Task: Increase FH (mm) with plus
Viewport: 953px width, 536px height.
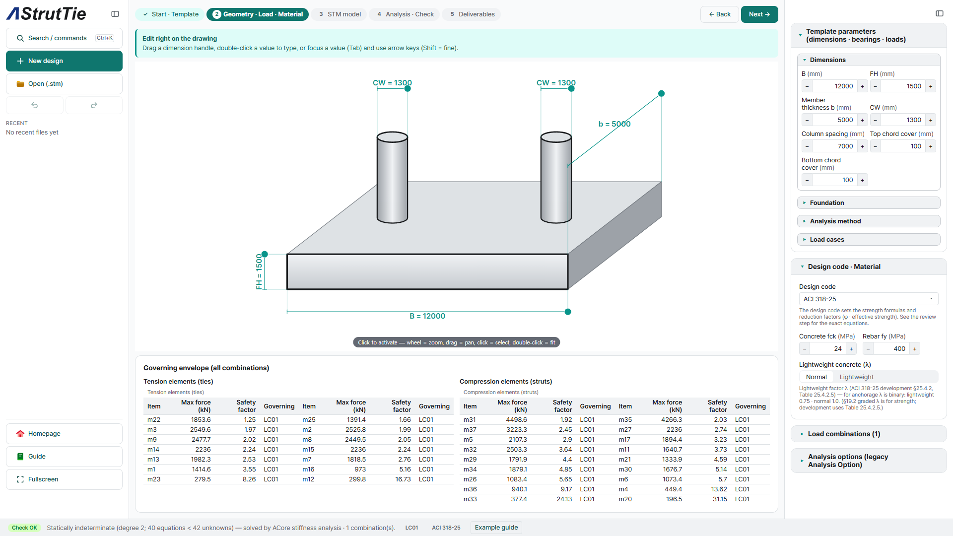Action: click(931, 86)
